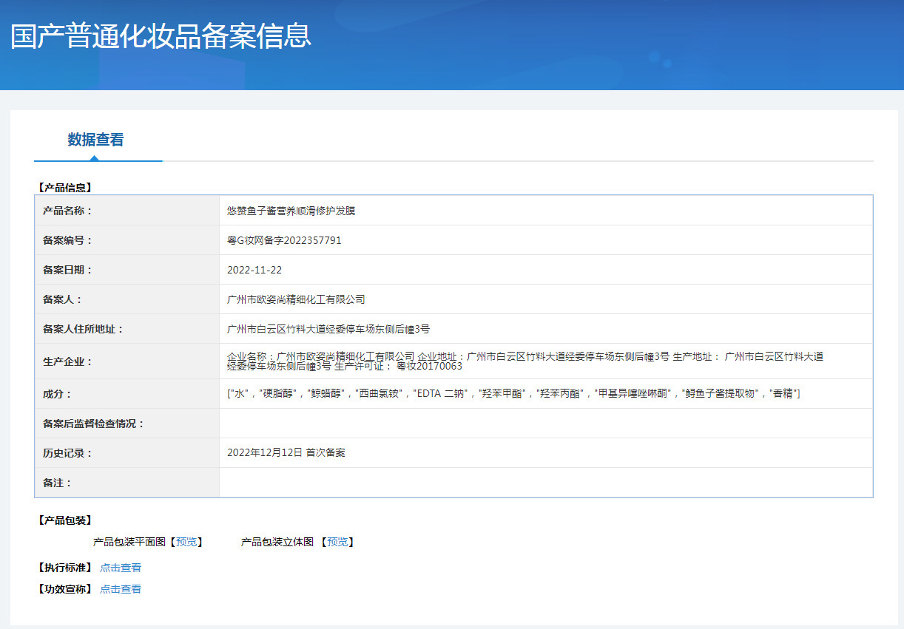The height and width of the screenshot is (629, 904).
Task: Open 预览 for 产品包装立体图
Action: pyautogui.click(x=337, y=542)
